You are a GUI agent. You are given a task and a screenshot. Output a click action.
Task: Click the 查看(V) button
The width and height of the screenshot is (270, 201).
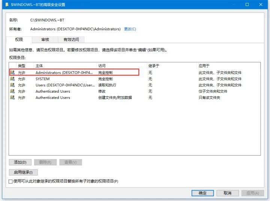pyautogui.click(x=70, y=162)
